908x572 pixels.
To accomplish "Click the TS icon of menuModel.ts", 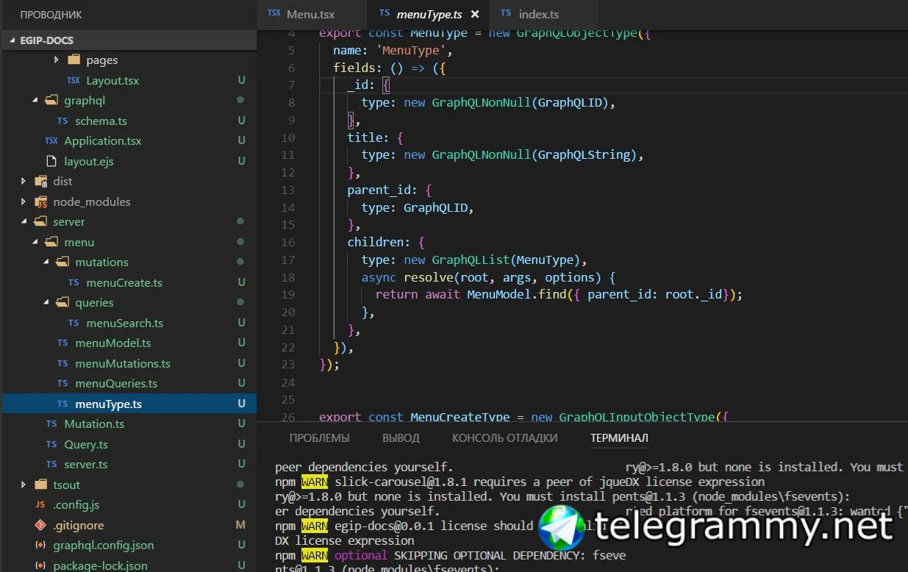I will click(62, 343).
